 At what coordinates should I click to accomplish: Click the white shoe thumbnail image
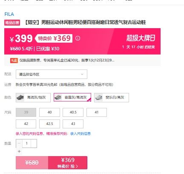pos(99,98)
